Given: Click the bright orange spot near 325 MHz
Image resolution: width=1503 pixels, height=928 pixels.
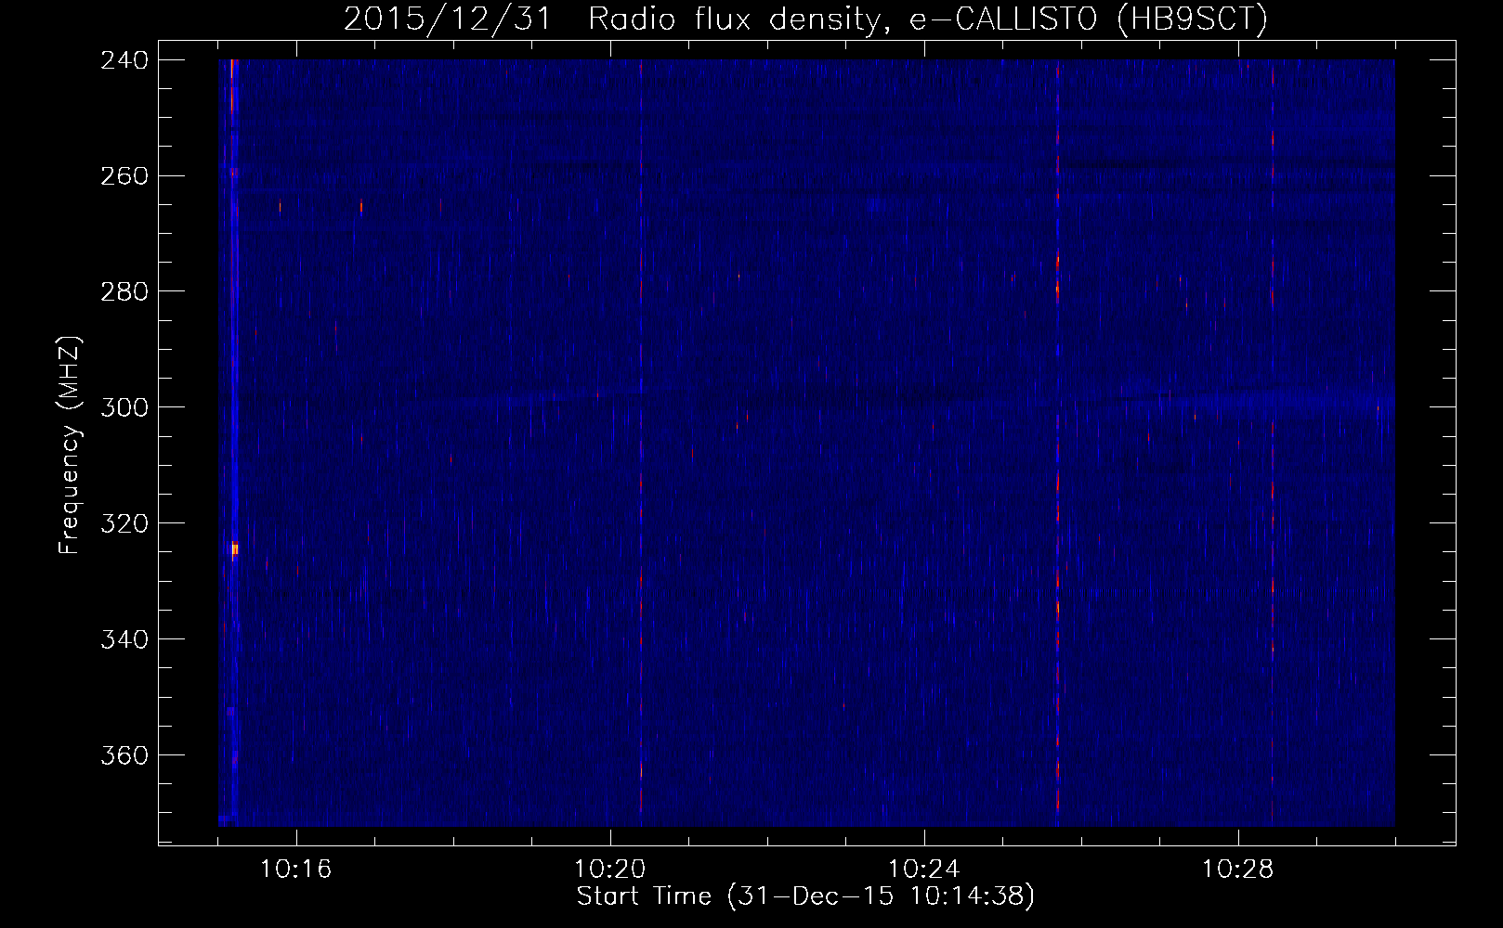Looking at the screenshot, I should 235,549.
